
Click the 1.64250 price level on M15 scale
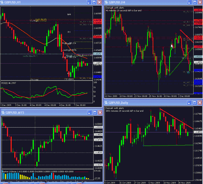coord(98,165)
